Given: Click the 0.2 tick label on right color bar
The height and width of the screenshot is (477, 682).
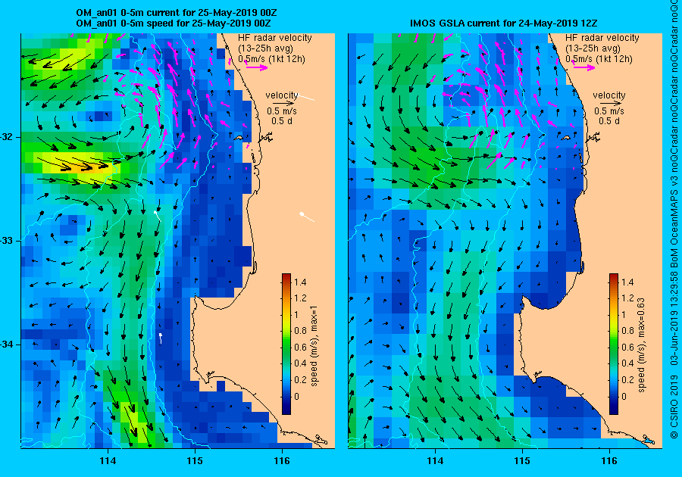Looking at the screenshot, I should tap(628, 379).
